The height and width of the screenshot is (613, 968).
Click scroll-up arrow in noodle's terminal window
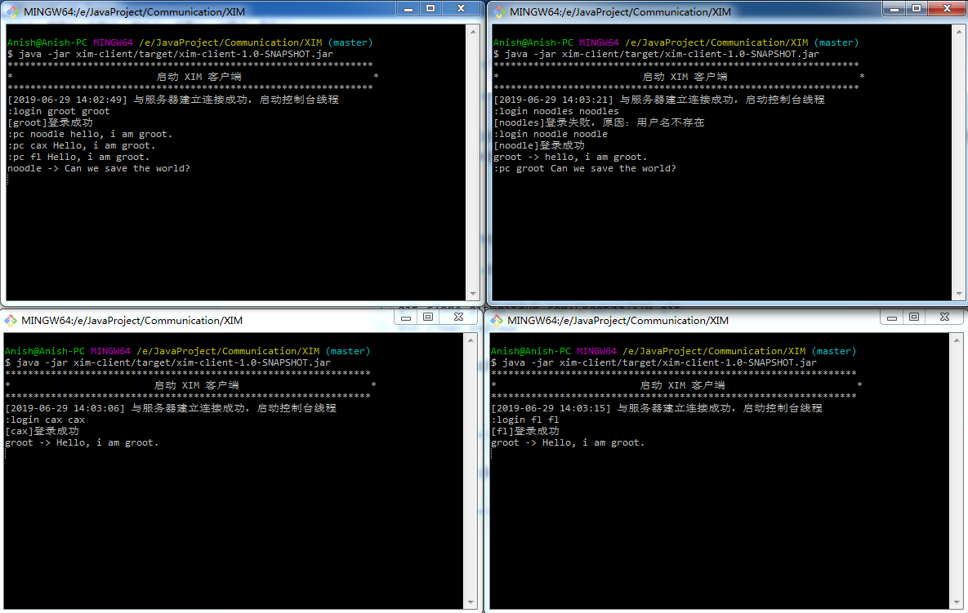[x=959, y=32]
